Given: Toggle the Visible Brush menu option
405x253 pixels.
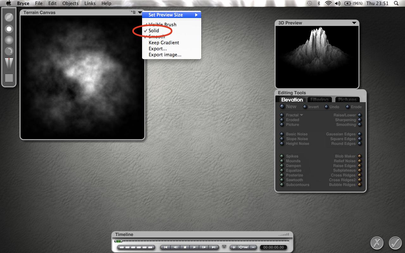Looking at the screenshot, I should click(x=171, y=24).
